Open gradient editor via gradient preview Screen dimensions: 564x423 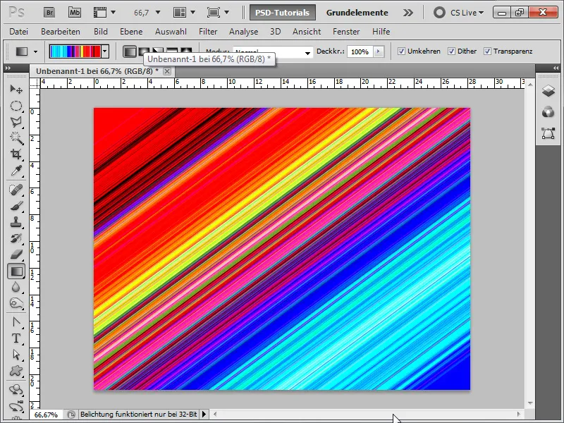(x=75, y=51)
